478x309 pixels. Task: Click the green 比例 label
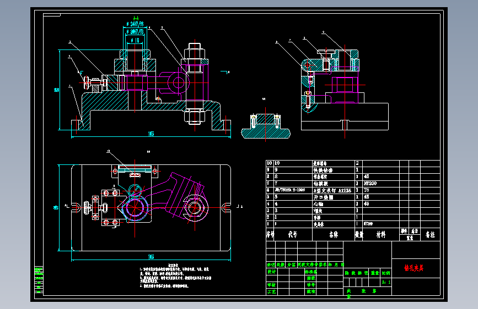pos(386,273)
